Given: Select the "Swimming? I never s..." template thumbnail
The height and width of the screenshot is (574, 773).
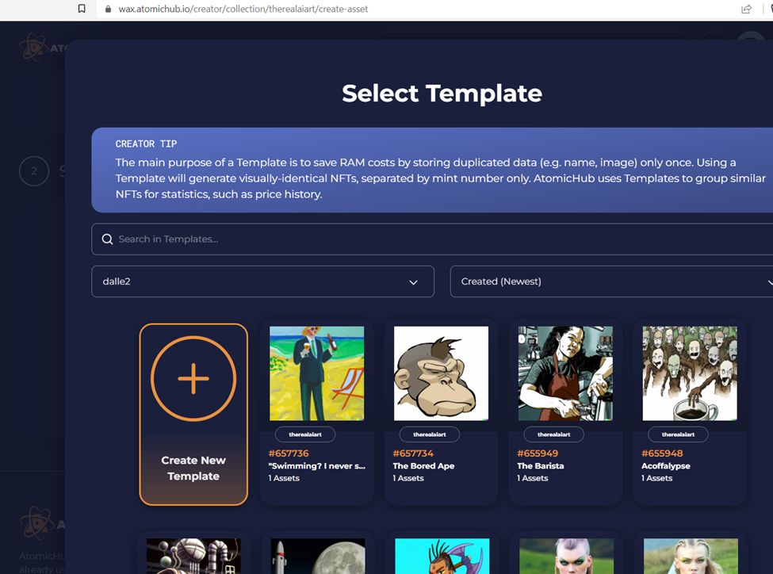Looking at the screenshot, I should [316, 373].
